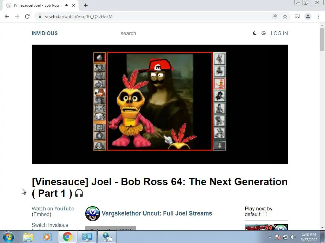Image resolution: width=325 pixels, height=243 pixels.
Task: Reload the current page
Action: click(27, 16)
